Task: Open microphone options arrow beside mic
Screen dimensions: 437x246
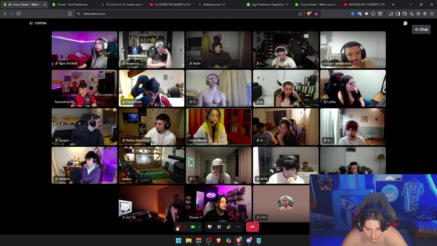Action: click(185, 227)
